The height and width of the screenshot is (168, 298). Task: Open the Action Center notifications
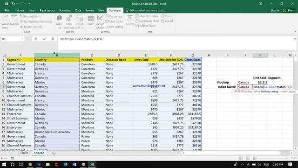[290, 164]
